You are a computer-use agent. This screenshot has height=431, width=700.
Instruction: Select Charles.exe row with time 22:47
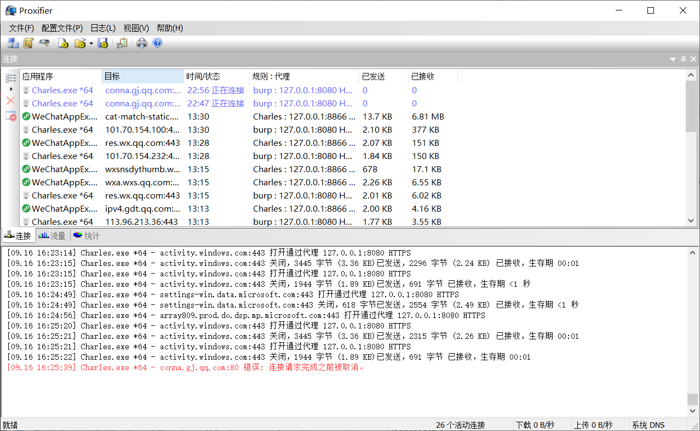[x=352, y=103]
